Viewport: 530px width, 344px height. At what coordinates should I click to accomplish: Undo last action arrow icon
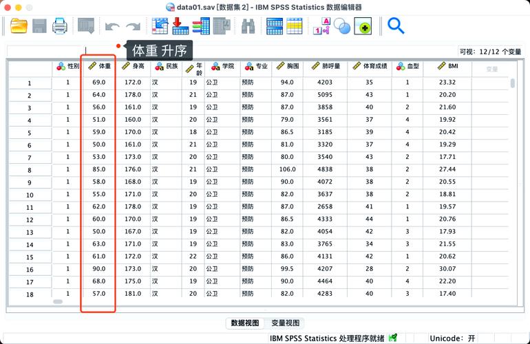click(112, 27)
